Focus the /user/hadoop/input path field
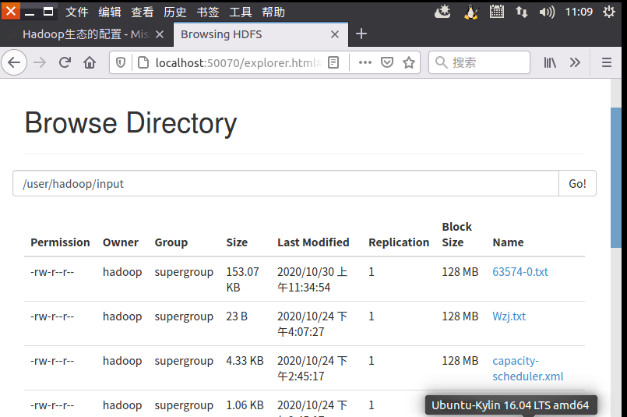Viewport: 627px width, 417px height. click(285, 184)
